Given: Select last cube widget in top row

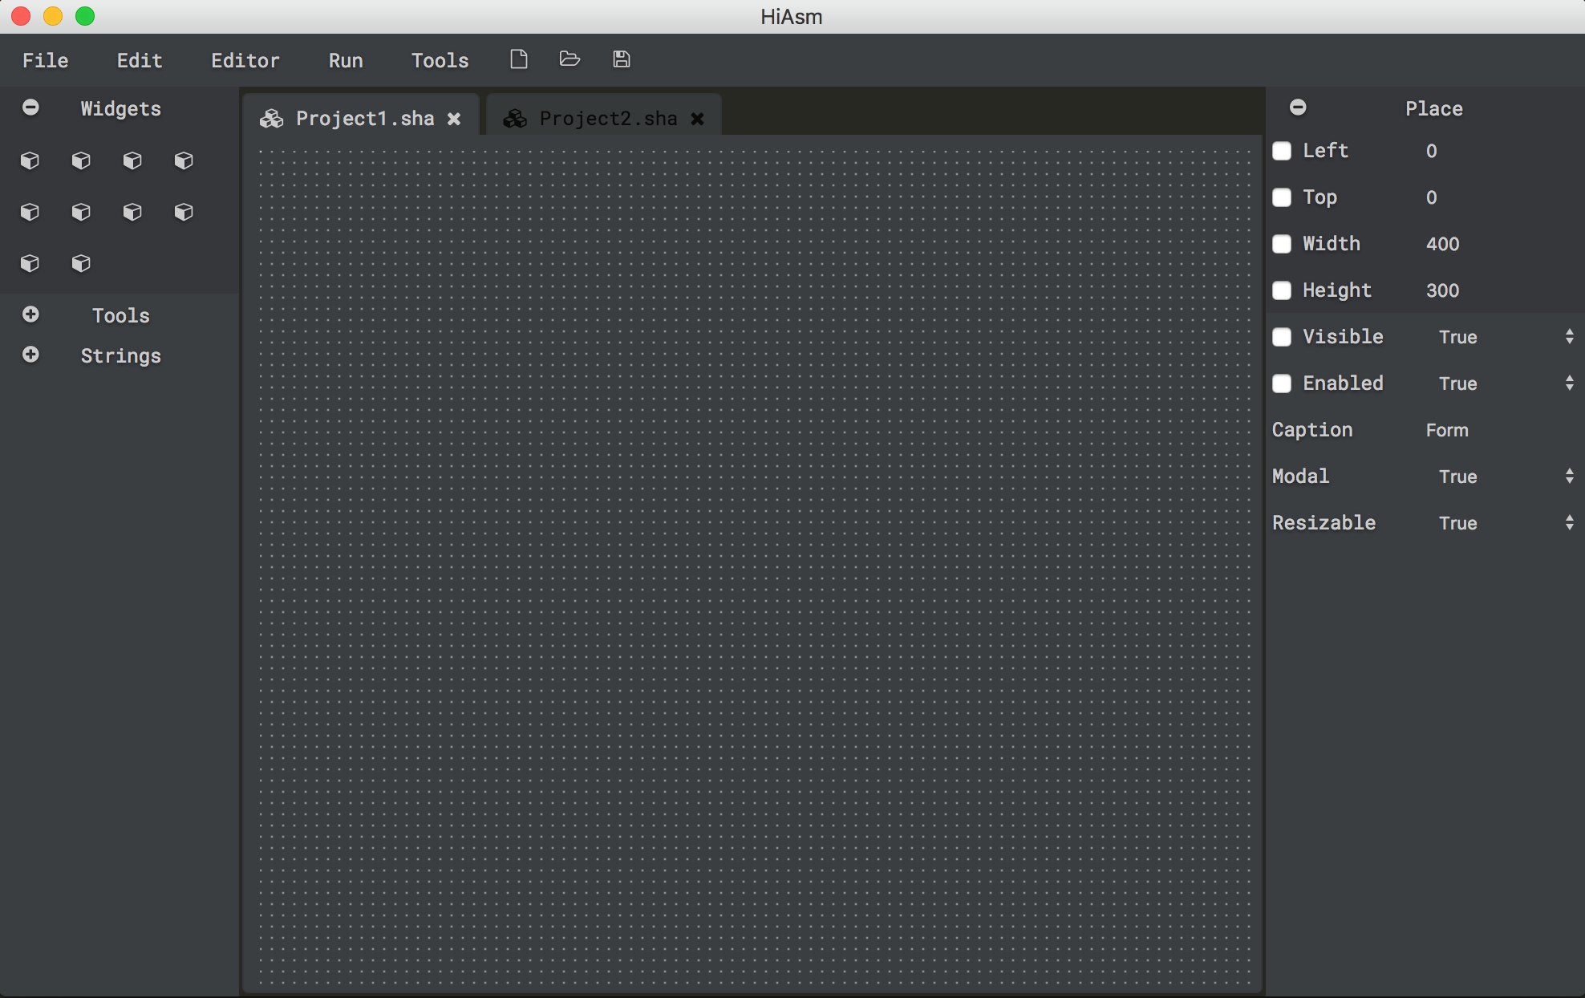Looking at the screenshot, I should tap(184, 160).
